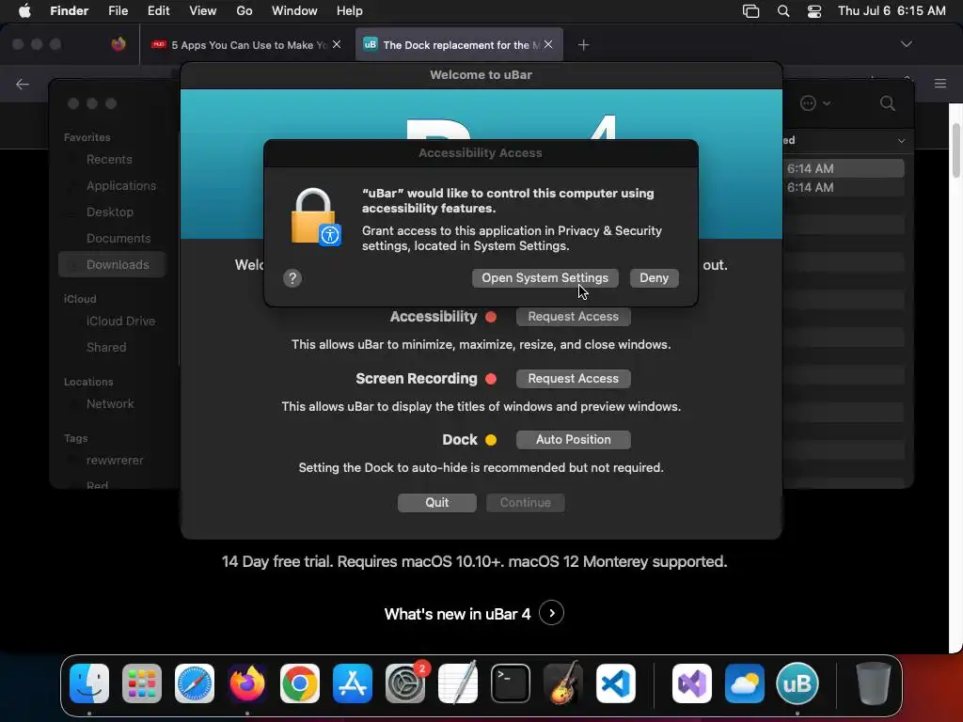Click the browser page vertical scrollbar
Screen dimensions: 963x722
tap(955, 150)
